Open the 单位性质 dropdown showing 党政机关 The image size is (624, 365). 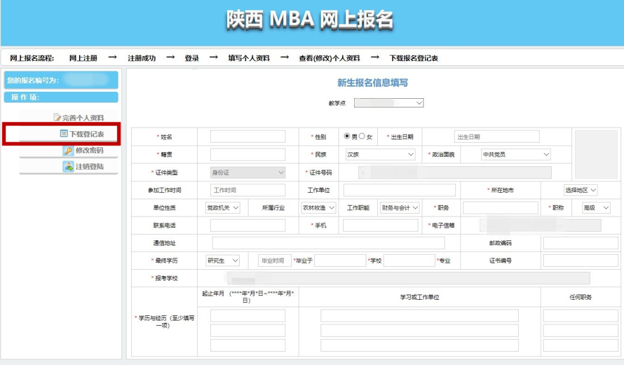222,207
